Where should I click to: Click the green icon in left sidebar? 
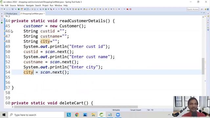coord(2,23)
